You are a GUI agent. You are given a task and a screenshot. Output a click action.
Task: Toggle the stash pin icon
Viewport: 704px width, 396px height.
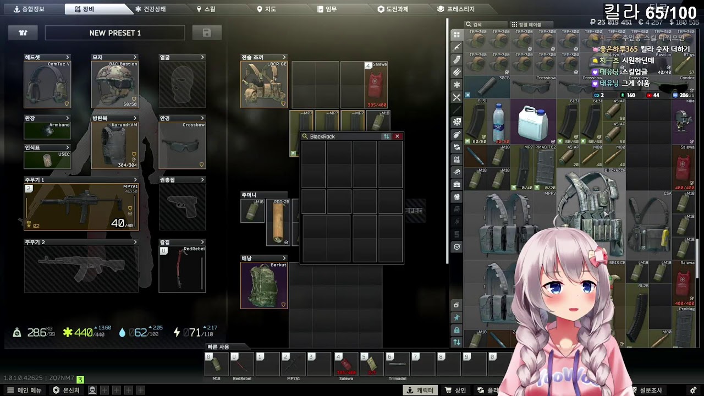(x=457, y=317)
